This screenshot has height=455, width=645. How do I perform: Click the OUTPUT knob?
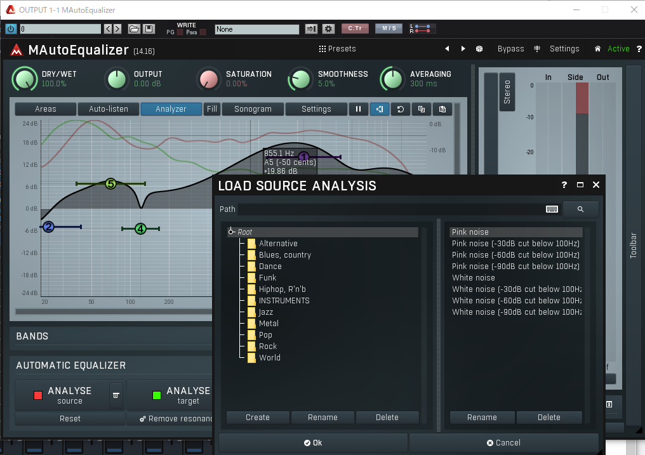[x=117, y=79]
